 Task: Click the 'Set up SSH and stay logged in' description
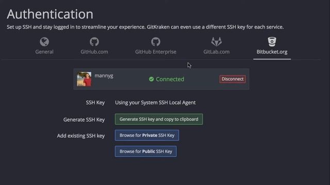[145, 27]
